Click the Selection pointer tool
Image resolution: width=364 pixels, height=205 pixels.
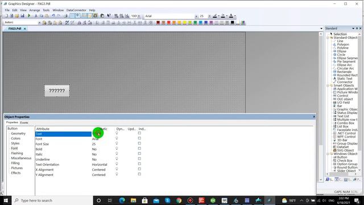[340, 34]
